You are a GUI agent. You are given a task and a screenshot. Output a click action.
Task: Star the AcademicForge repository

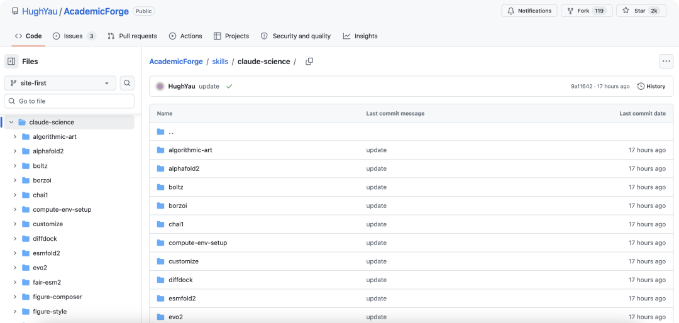[641, 11]
